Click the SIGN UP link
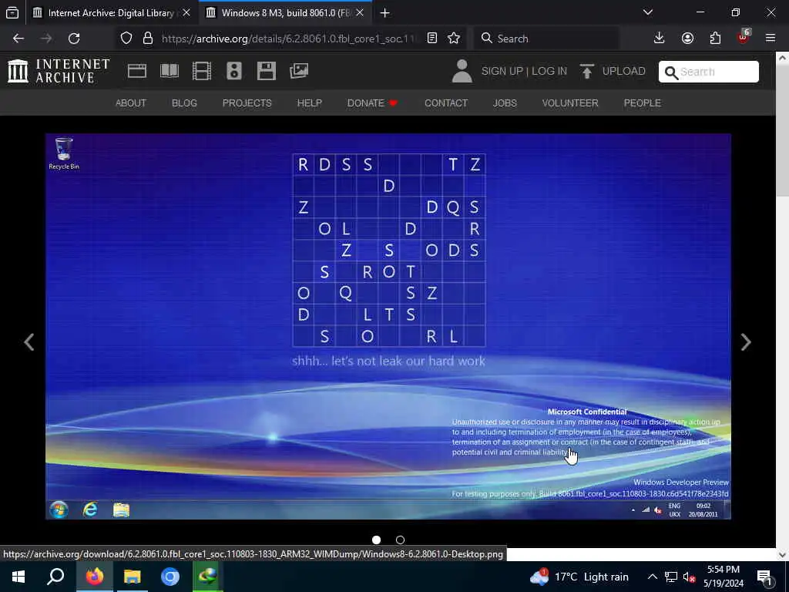 click(x=502, y=71)
